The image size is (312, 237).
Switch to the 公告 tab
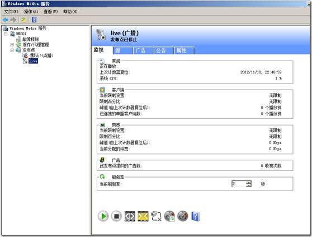pos(164,50)
